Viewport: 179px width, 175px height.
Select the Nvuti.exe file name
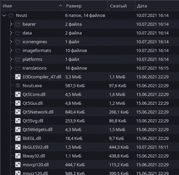point(32,86)
